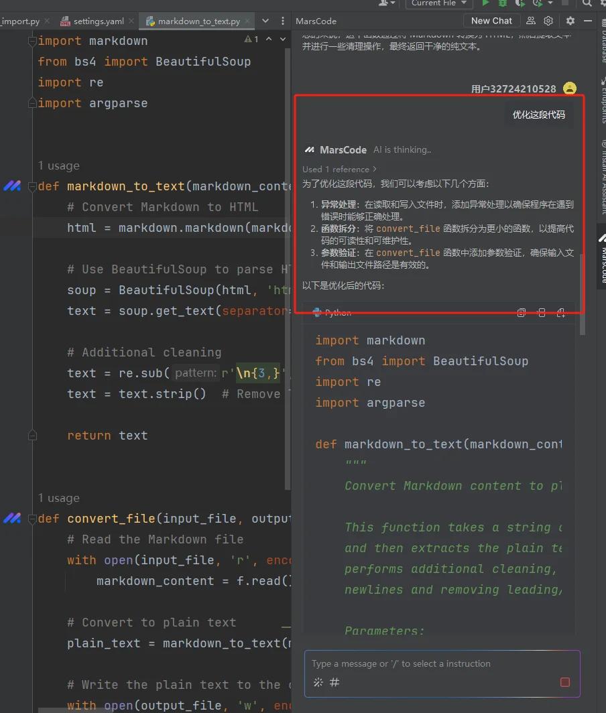Click the user avatar next to 用户32724210528
The height and width of the screenshot is (713, 606).
tap(570, 88)
